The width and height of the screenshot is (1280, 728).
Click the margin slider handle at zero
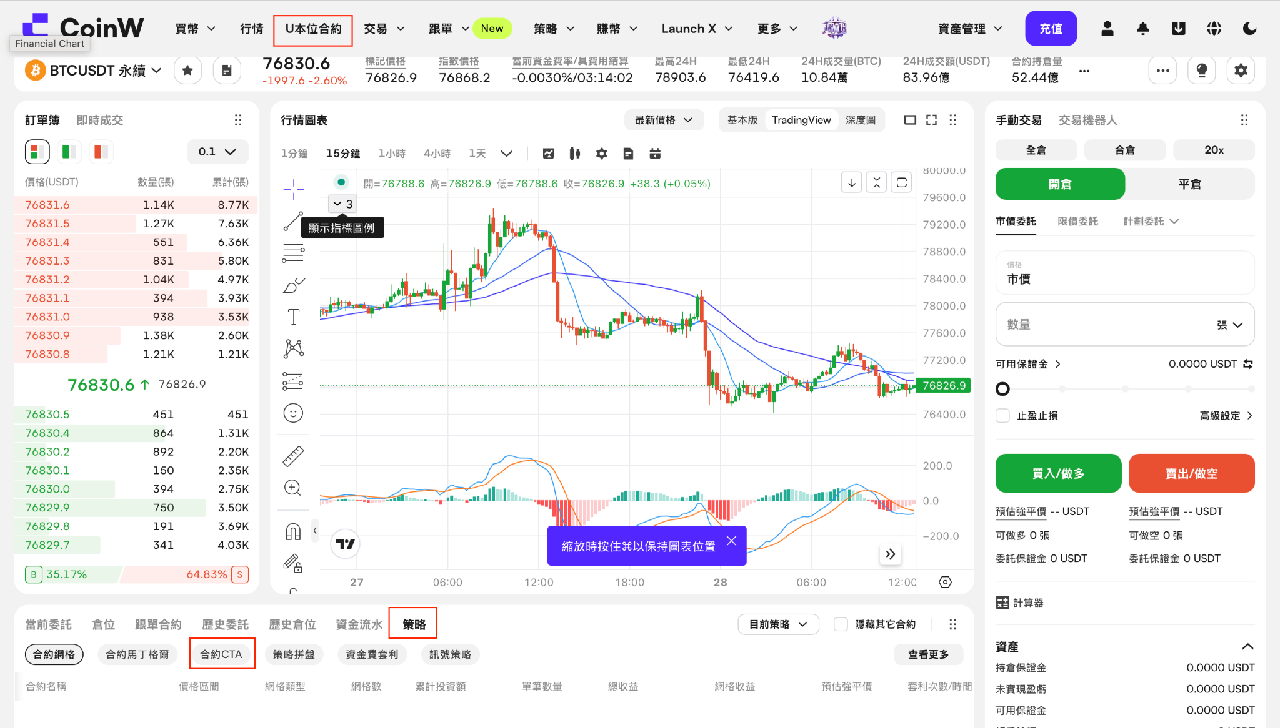(x=1002, y=389)
